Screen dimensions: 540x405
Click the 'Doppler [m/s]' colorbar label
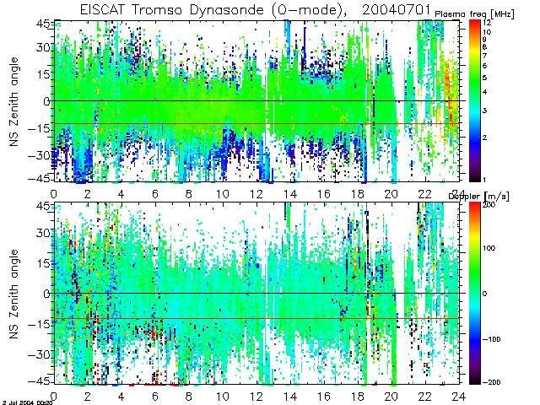click(x=478, y=197)
